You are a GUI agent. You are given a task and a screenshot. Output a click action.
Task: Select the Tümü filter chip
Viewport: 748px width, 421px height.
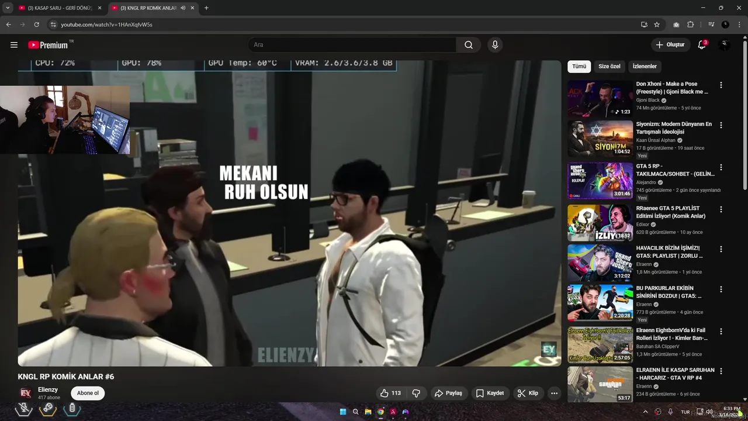coord(579,66)
